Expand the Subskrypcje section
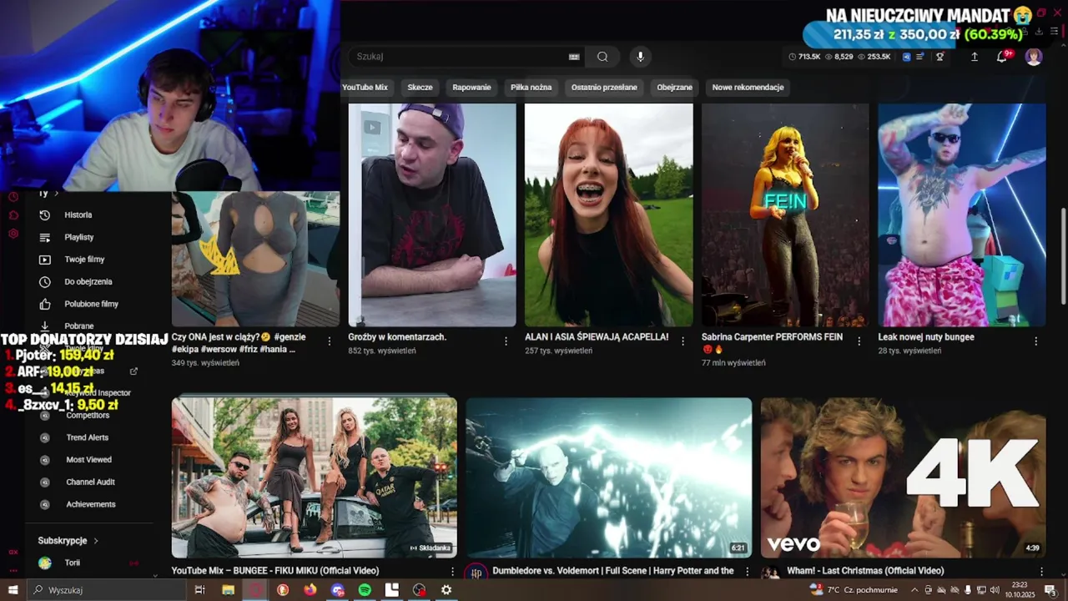Screen dimensions: 1068x601 point(68,541)
